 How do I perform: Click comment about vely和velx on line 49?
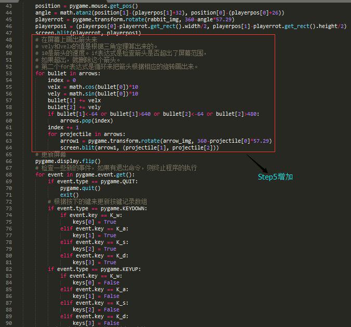tap(97, 47)
